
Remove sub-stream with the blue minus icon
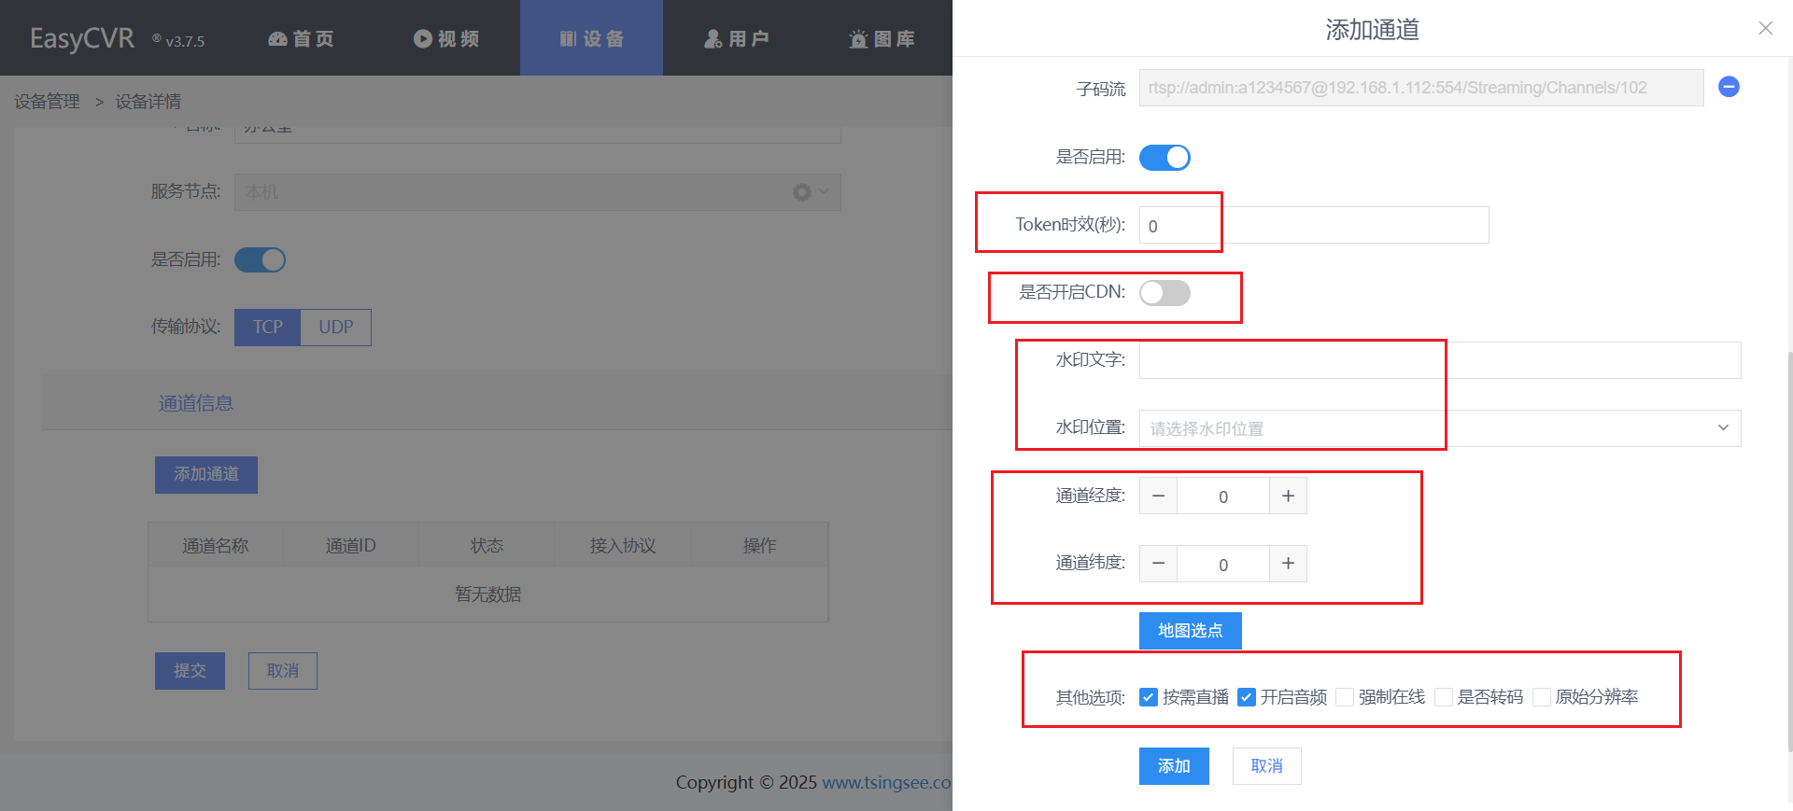click(1729, 87)
